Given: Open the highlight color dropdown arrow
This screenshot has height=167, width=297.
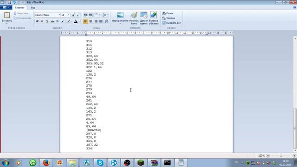Looking at the screenshot, I should pyautogui.click(x=72, y=21).
